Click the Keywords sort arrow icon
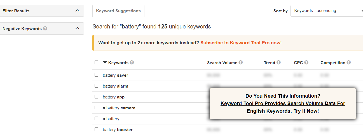 click(105, 62)
